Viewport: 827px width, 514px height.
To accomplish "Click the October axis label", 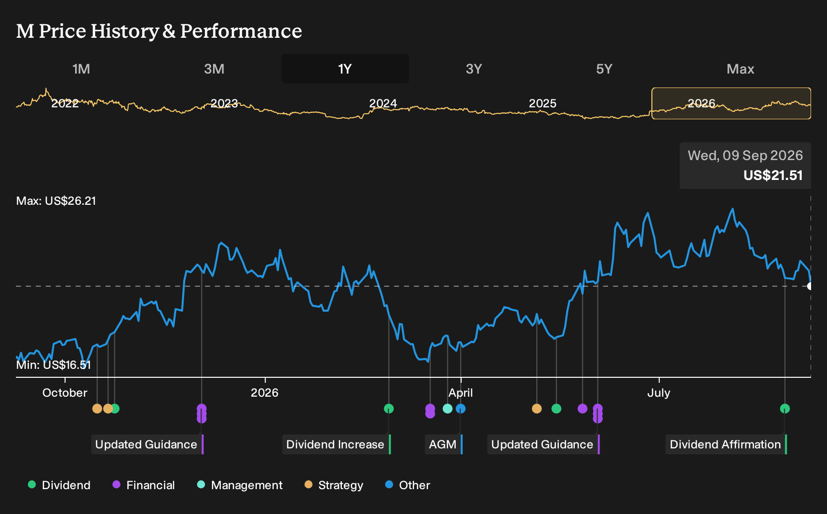I will click(65, 393).
